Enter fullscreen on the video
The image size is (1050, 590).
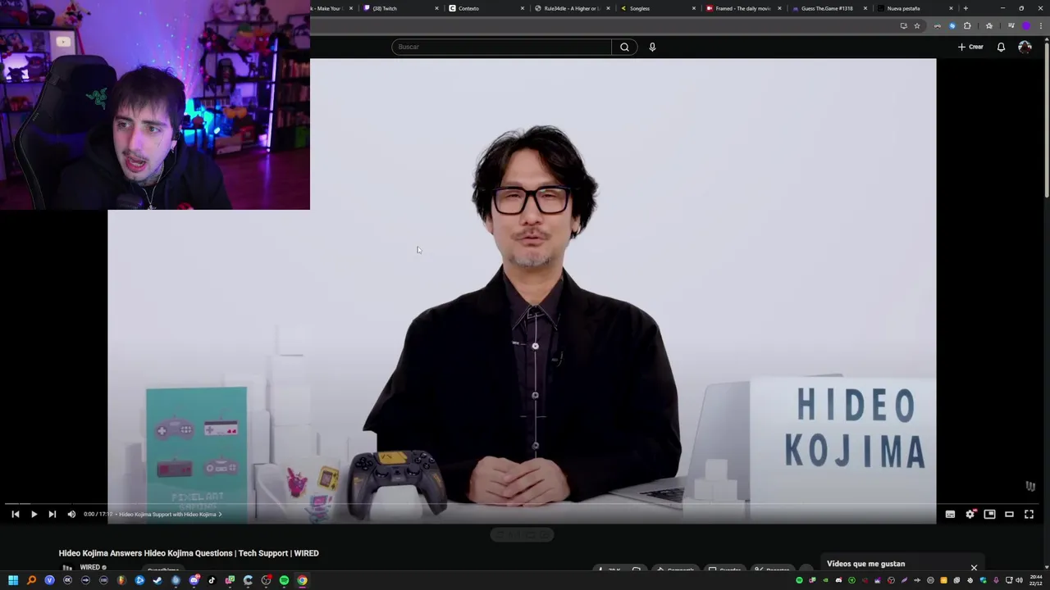(x=1029, y=514)
